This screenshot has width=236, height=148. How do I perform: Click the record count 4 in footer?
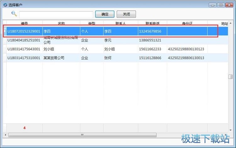[24, 128]
